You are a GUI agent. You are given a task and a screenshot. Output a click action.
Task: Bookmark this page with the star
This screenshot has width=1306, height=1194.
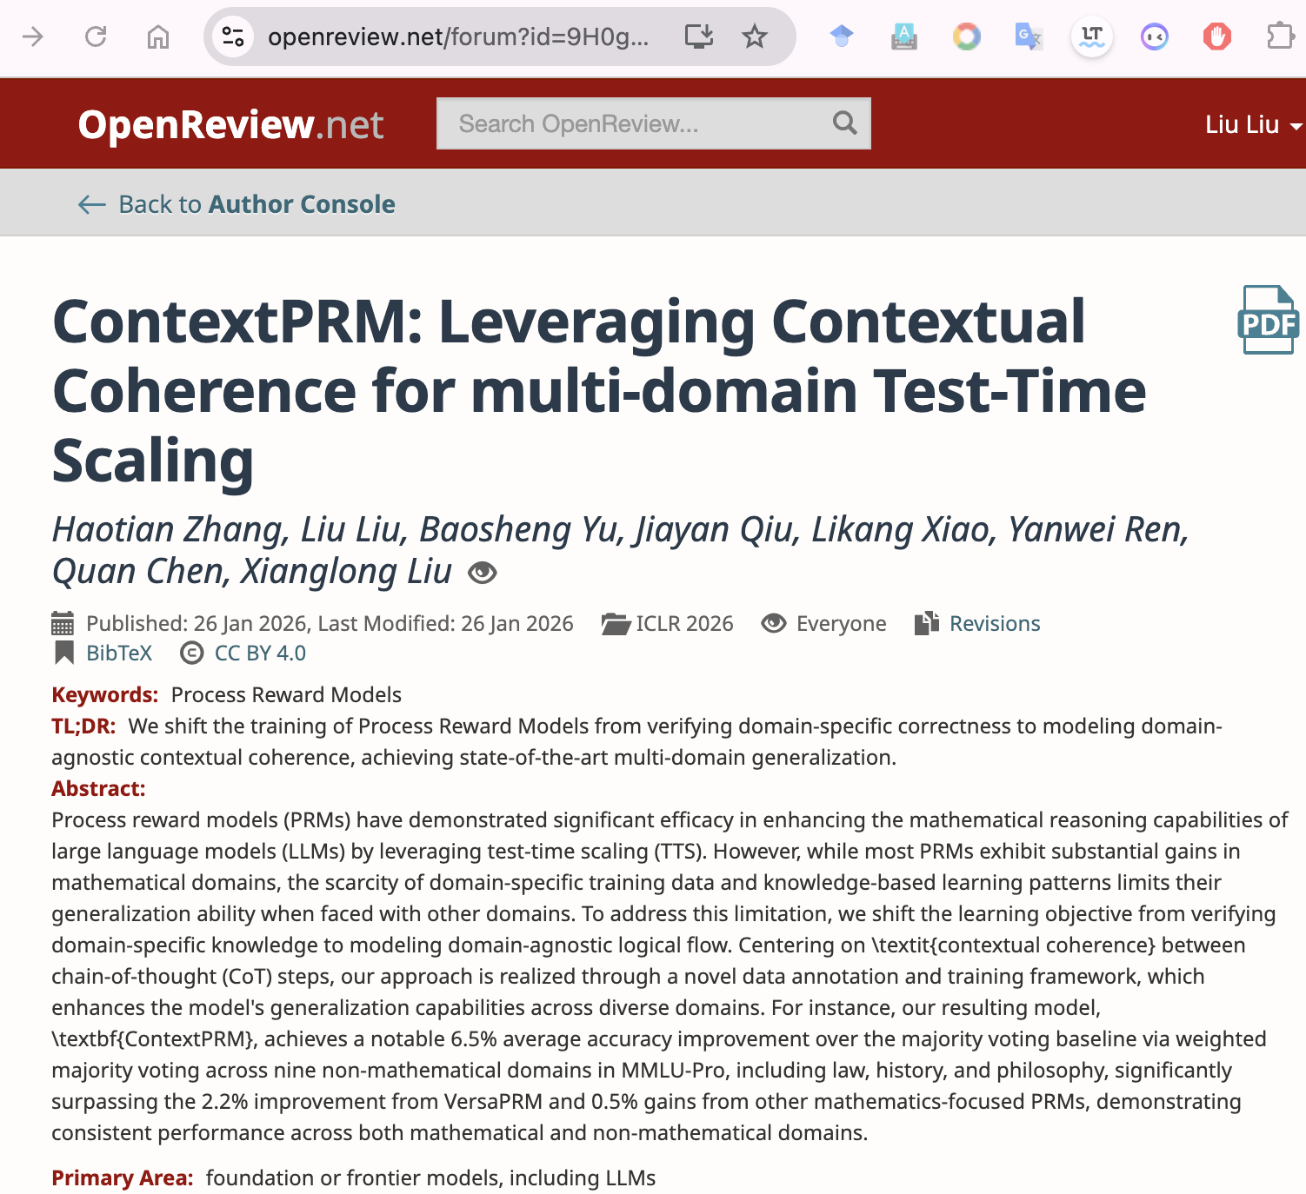(754, 36)
